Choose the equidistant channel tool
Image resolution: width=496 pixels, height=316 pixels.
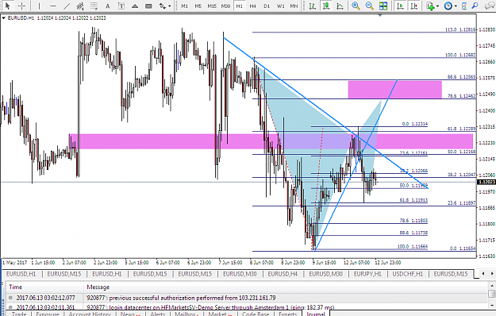[x=80, y=6]
